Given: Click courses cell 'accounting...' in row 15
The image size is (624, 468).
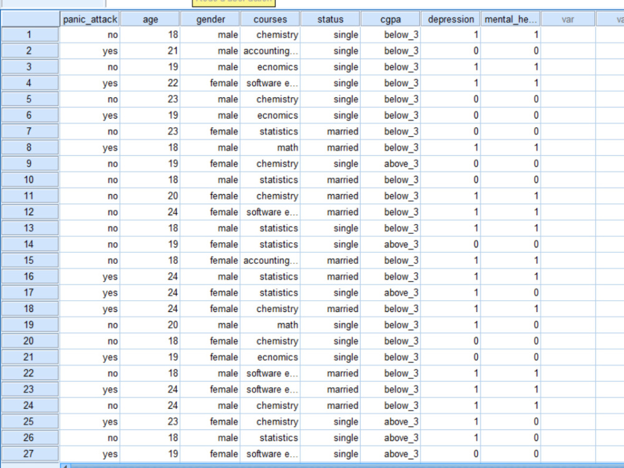Looking at the screenshot, I should 270,260.
